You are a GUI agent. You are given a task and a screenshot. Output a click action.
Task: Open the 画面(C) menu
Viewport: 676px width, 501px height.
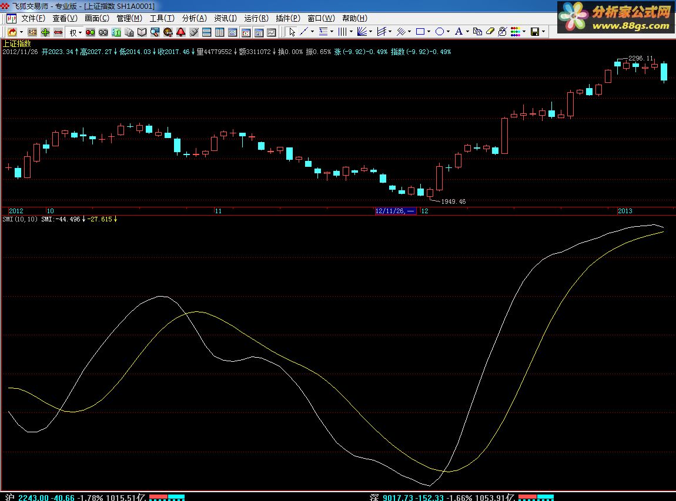click(x=97, y=18)
